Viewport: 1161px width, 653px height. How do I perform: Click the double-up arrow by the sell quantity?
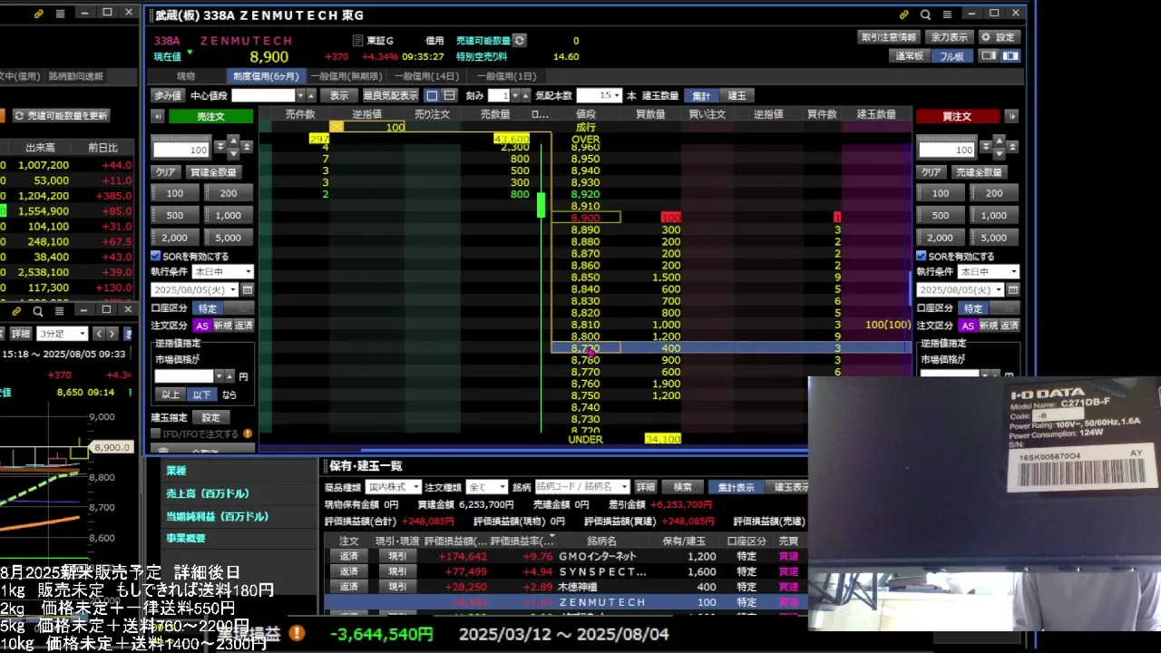pos(248,147)
